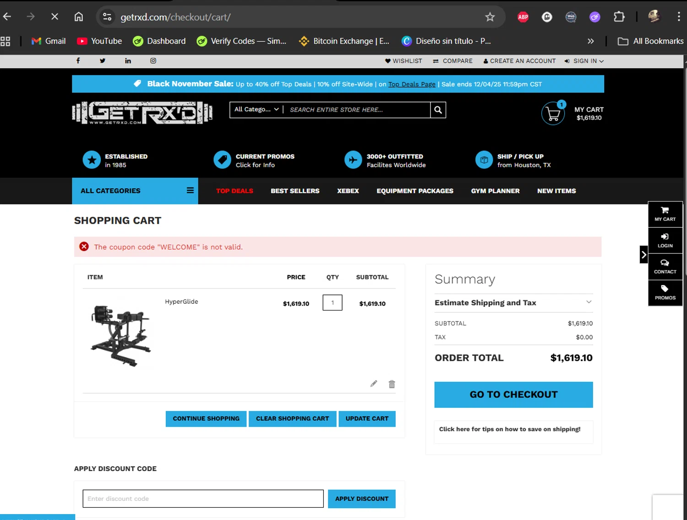687x520 pixels.
Task: Open the ABP adblock extension icon
Action: [x=523, y=17]
